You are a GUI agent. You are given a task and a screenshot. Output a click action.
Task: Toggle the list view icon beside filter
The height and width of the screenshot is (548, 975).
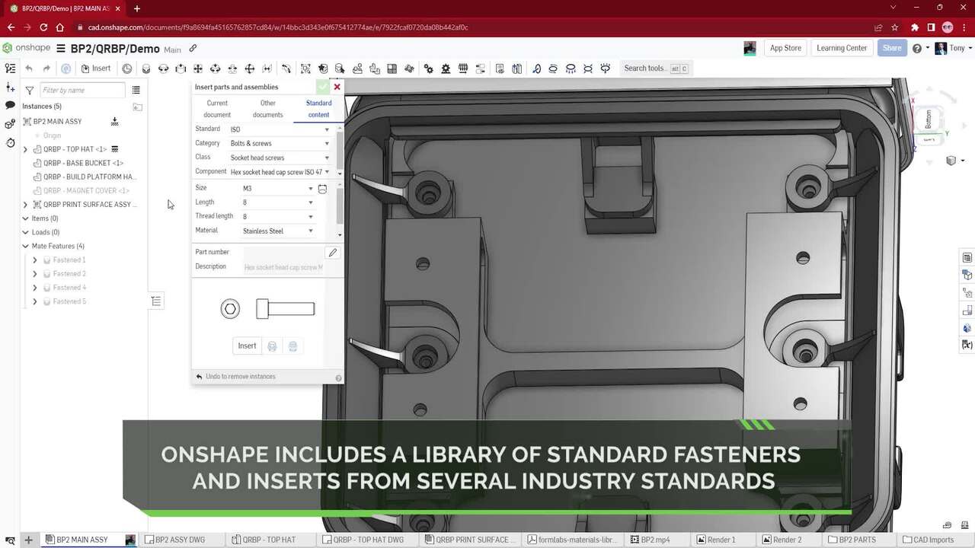point(136,90)
